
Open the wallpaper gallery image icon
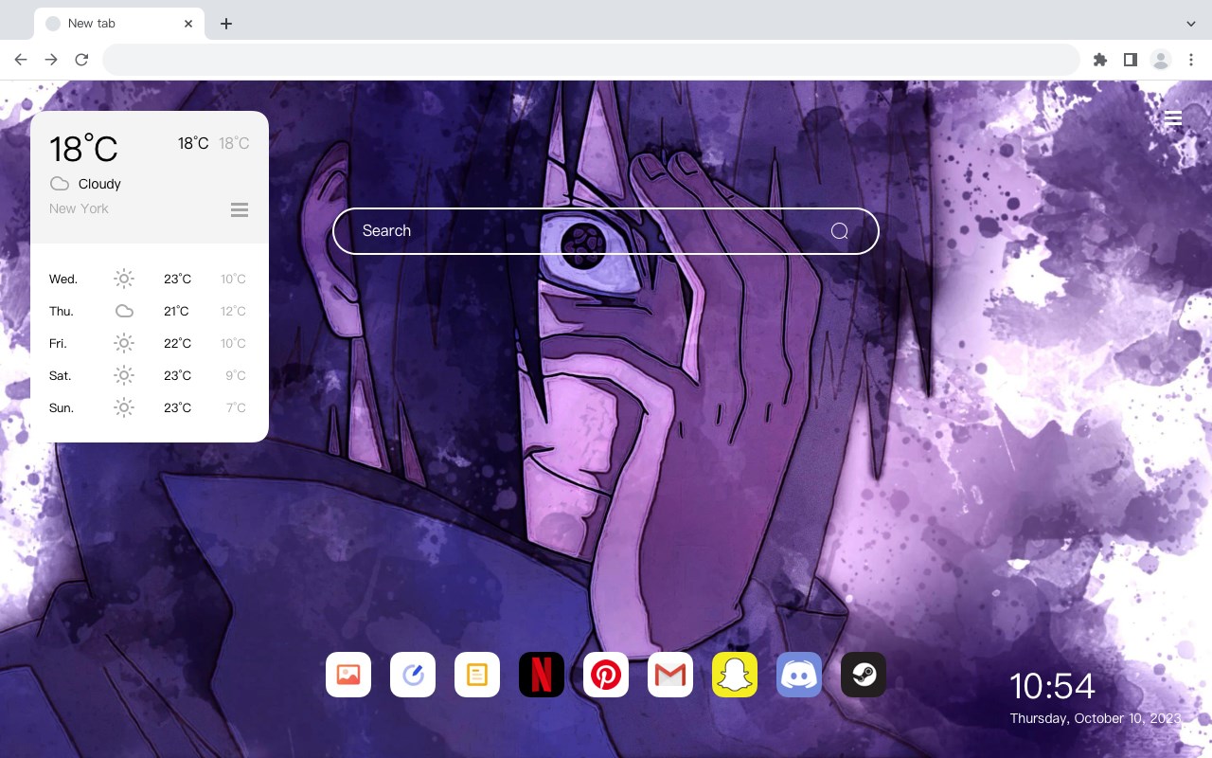[x=348, y=675]
